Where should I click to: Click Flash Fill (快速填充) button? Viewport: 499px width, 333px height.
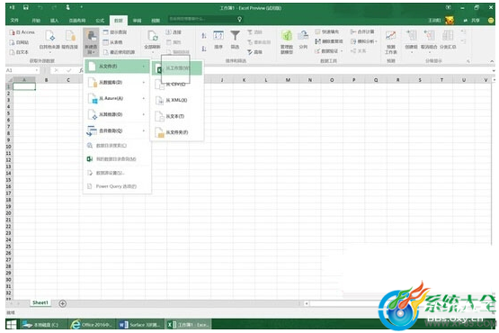pyautogui.click(x=327, y=31)
